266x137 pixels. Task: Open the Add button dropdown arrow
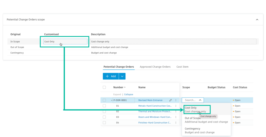pos(122,76)
